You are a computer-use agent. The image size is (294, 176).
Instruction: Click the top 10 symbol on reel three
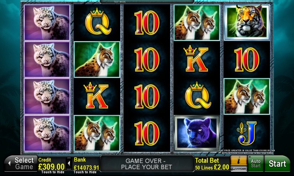147,22
